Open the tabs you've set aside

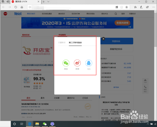(x=3, y=2)
